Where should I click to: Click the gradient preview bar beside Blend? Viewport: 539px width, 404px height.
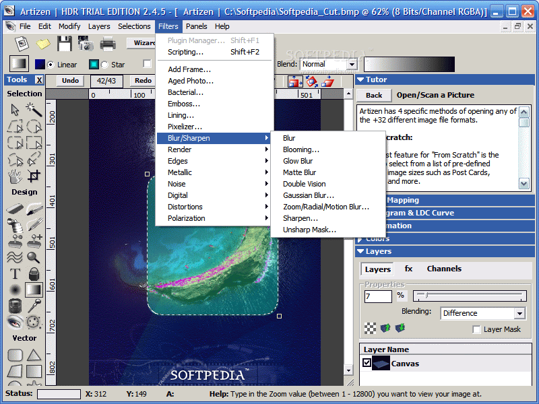coord(409,64)
